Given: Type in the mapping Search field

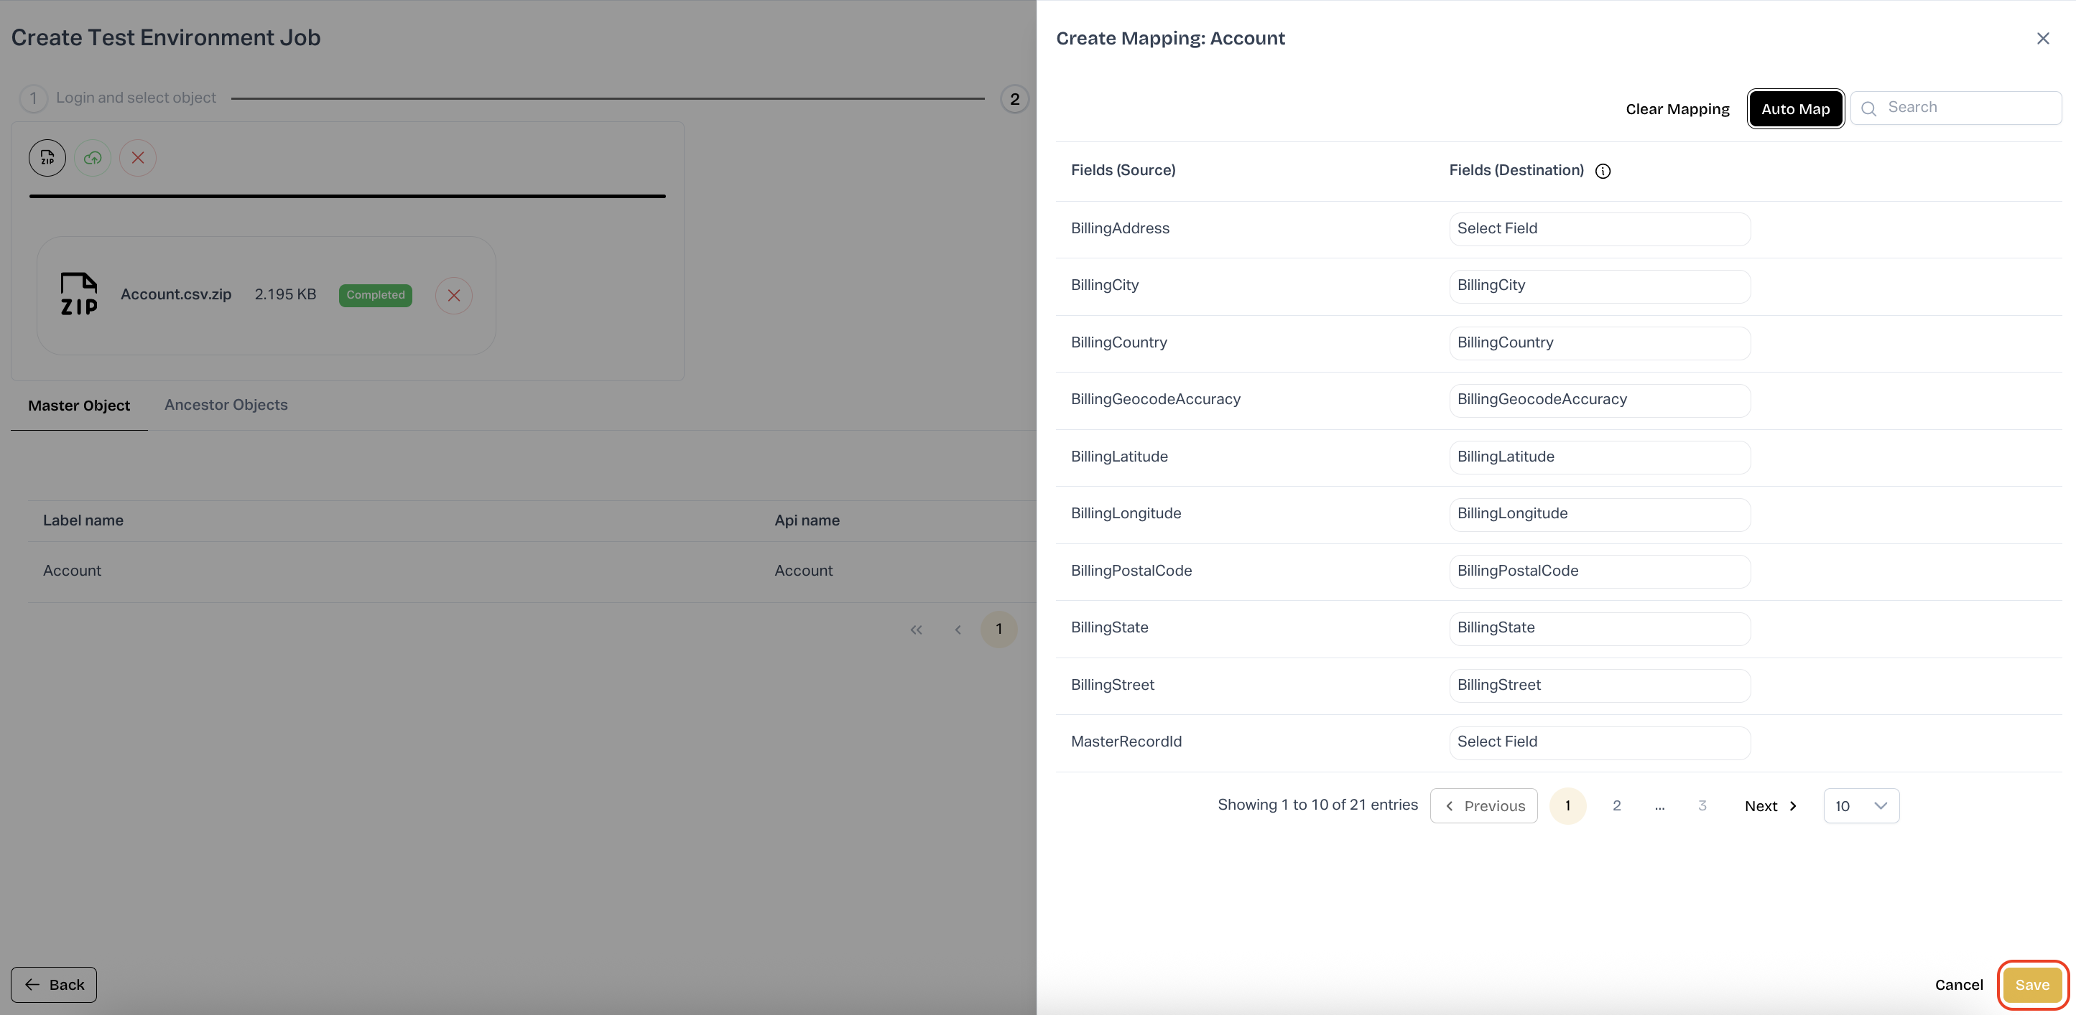Looking at the screenshot, I should pyautogui.click(x=1966, y=107).
